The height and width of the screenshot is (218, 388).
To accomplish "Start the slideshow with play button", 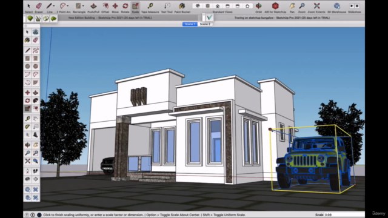I will click(352, 6).
